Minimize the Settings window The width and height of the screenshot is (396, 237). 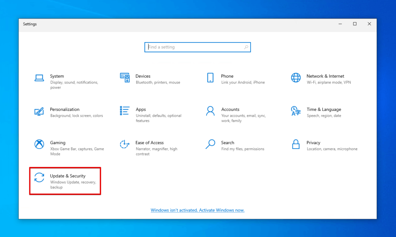pos(340,24)
